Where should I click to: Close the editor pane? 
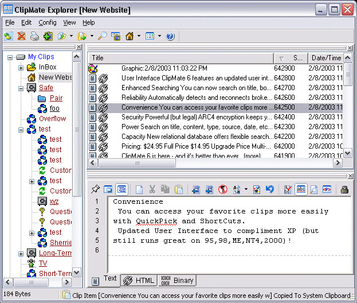[350, 176]
